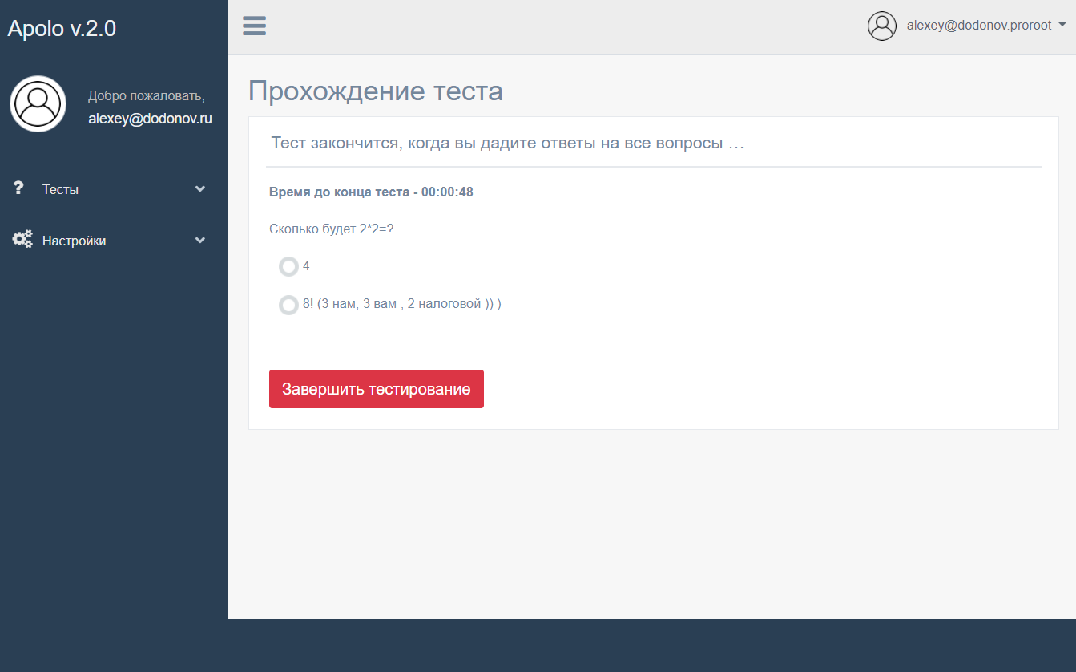Click the large profile avatar in sidebar
The width and height of the screenshot is (1076, 672).
(38, 103)
